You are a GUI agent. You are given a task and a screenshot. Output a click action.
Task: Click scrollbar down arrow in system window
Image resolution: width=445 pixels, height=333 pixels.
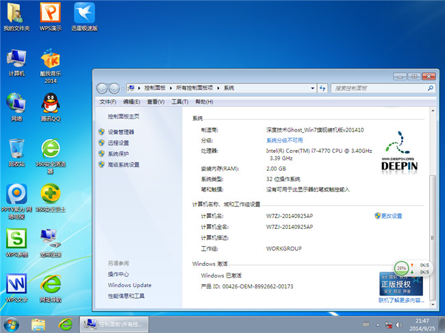433,305
